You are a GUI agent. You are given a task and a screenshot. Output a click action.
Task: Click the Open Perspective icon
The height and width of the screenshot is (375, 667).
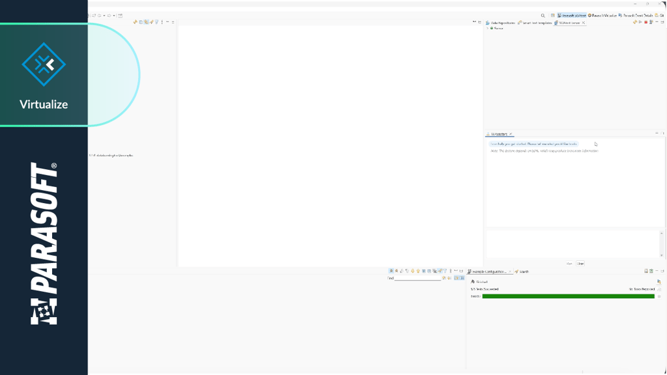point(552,16)
